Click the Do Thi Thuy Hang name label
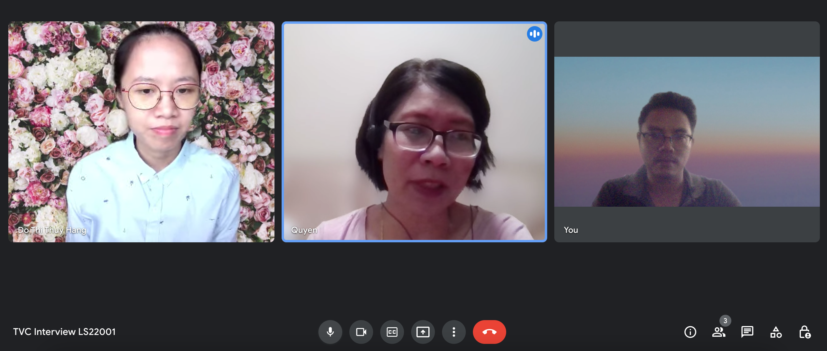 pyautogui.click(x=52, y=230)
